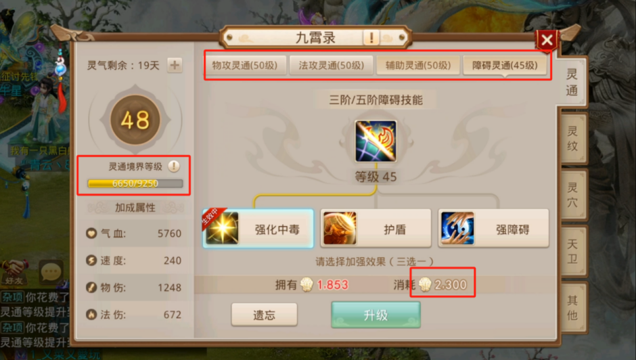This screenshot has height=360, width=636.
Task: Click the 遗忘 forget button
Action: point(264,315)
